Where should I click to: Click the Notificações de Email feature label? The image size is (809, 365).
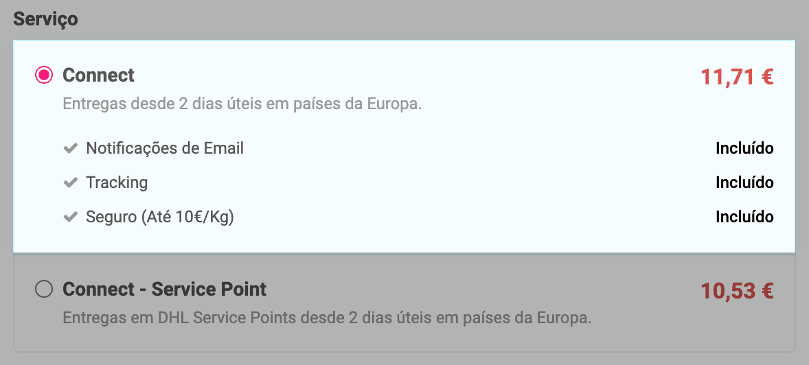[x=165, y=148]
